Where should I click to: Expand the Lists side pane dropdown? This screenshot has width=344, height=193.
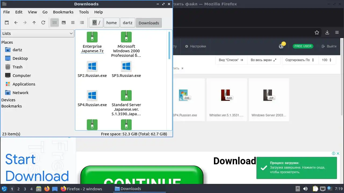(x=37, y=34)
